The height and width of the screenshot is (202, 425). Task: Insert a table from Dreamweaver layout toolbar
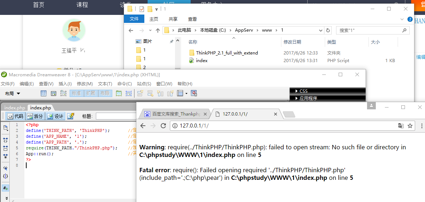[43, 93]
